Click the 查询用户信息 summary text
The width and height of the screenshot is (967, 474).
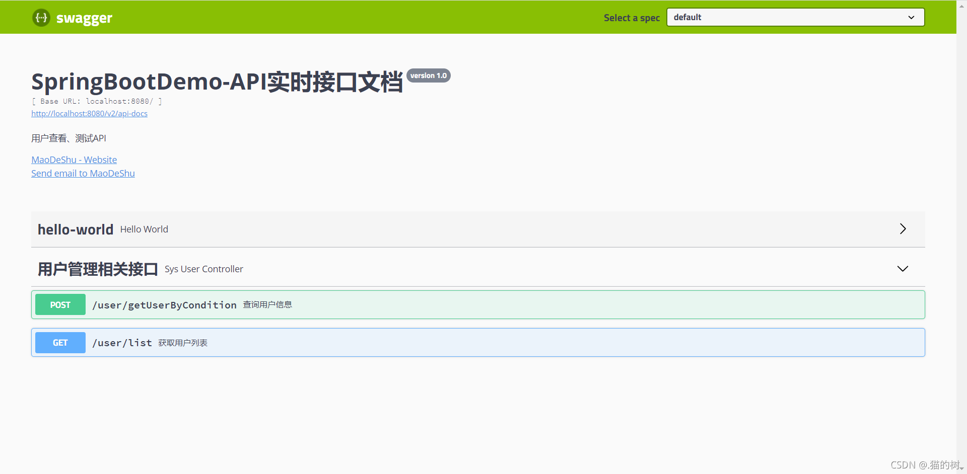coord(267,304)
